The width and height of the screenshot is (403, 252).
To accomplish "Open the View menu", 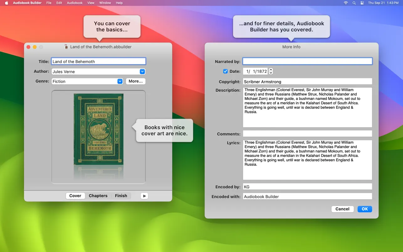I will pyautogui.click(x=91, y=3).
